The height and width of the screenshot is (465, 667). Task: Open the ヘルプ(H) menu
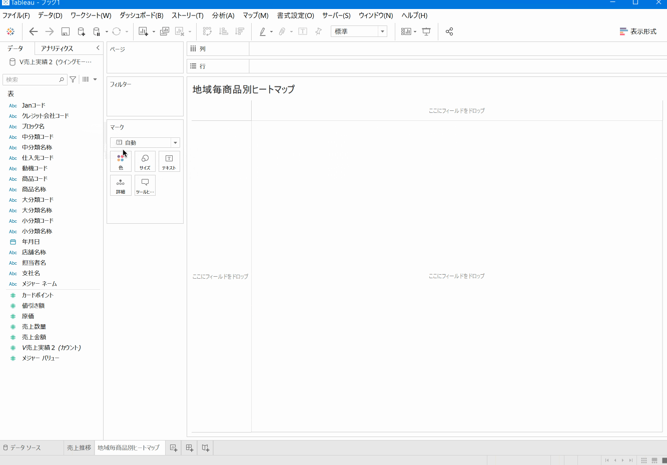pos(415,15)
